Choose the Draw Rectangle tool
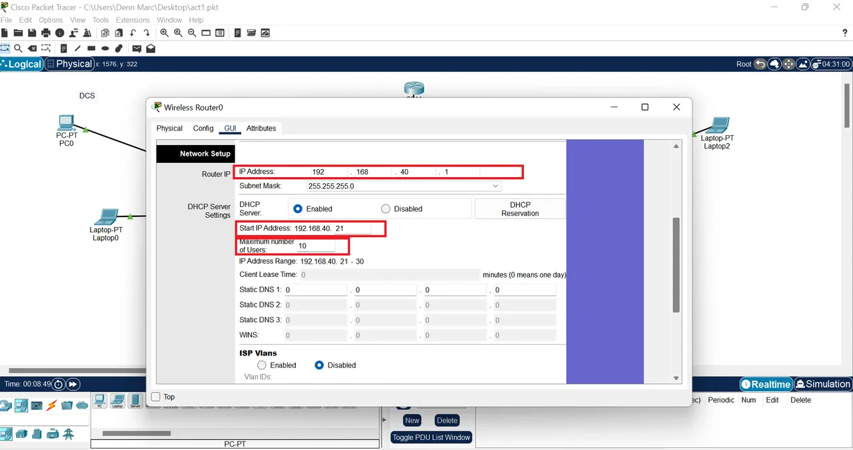 [91, 48]
